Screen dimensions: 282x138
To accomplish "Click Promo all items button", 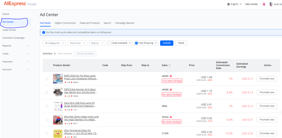I will 85,53.
